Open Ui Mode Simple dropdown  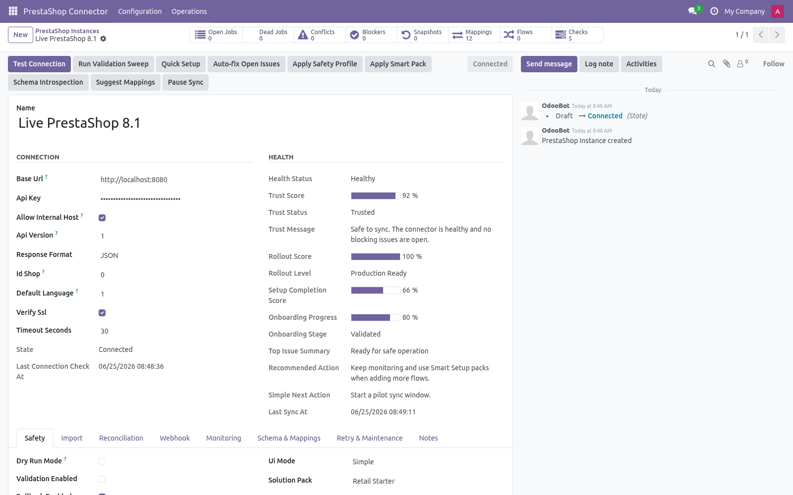click(x=428, y=462)
